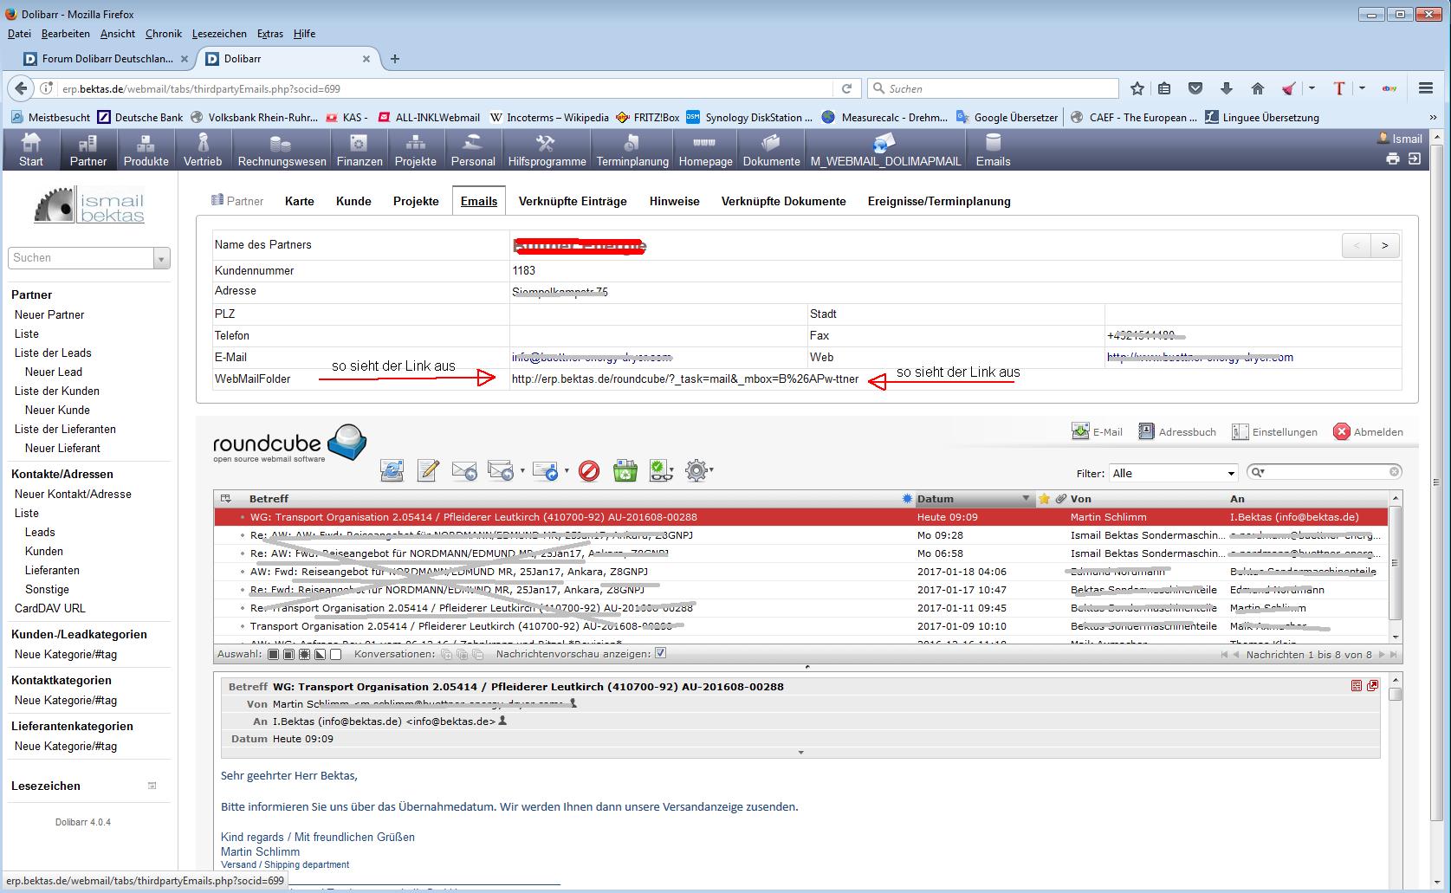Open the Rechnungswesen module
The height and width of the screenshot is (893, 1451).
click(x=282, y=149)
